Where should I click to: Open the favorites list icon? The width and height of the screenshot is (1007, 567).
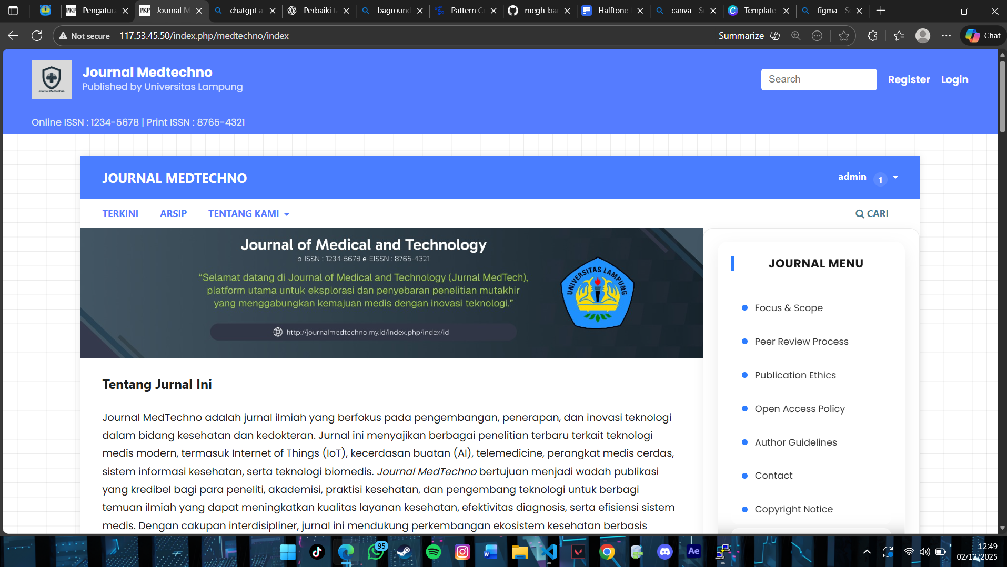point(899,36)
